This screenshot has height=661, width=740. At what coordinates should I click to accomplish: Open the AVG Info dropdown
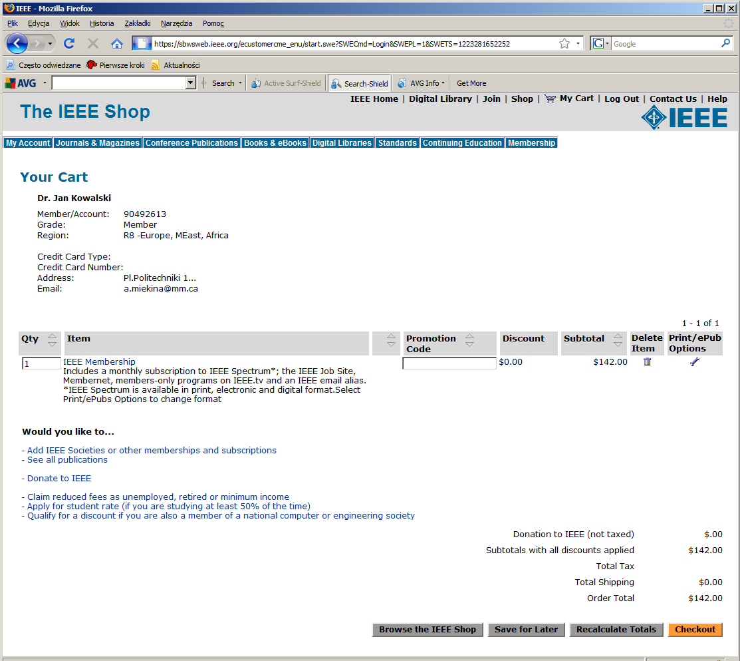point(421,83)
